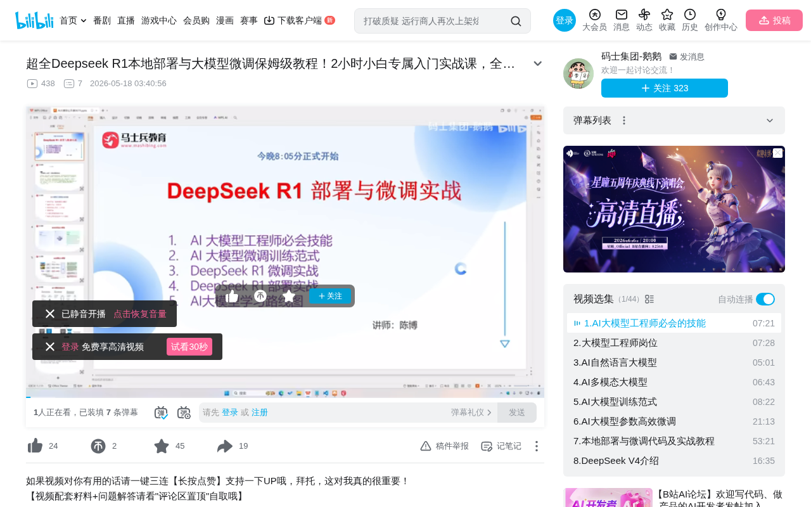Click the overlay thumbs-up icon on the video
The image size is (811, 507).
click(x=232, y=296)
